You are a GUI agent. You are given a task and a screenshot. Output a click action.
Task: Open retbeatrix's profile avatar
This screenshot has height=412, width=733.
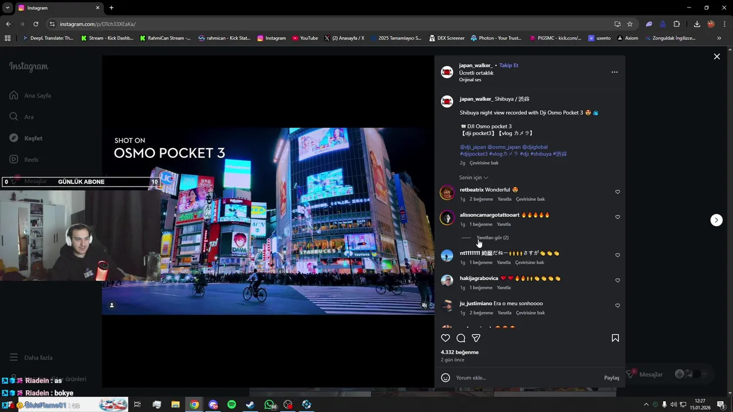[447, 192]
